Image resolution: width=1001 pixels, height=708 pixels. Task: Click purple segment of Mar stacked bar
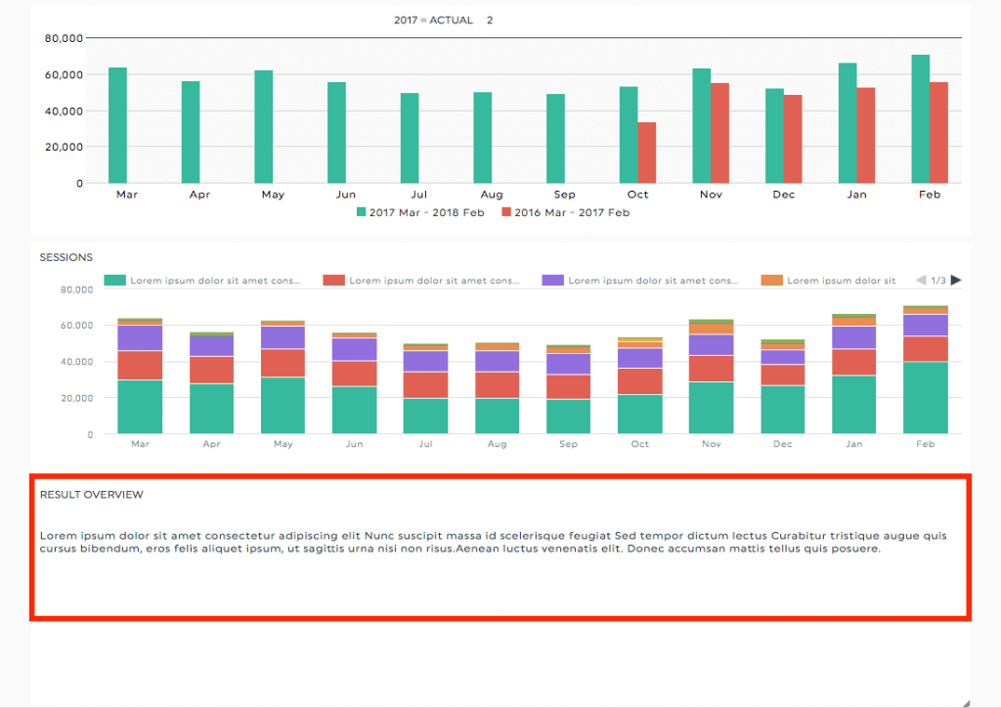140,337
